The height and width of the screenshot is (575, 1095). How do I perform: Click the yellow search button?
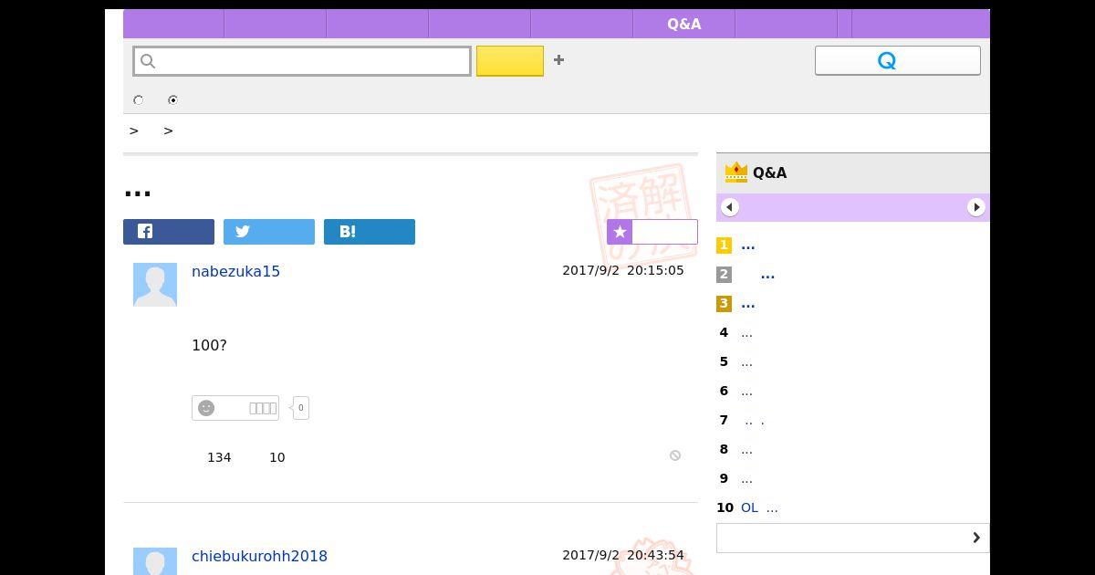click(510, 61)
